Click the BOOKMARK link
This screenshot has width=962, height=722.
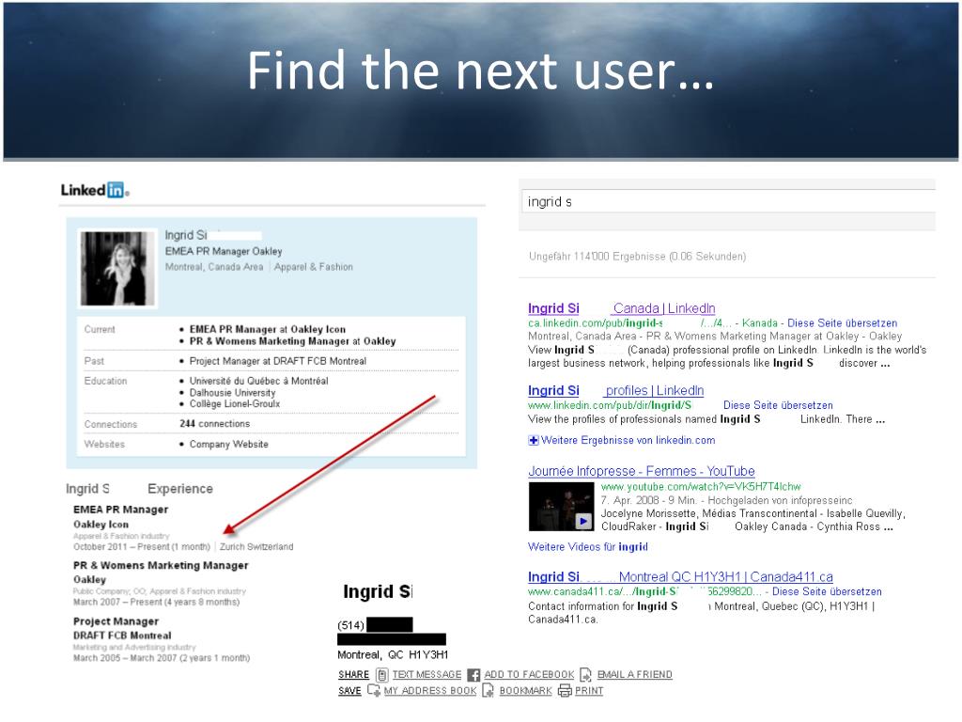pyautogui.click(x=526, y=691)
